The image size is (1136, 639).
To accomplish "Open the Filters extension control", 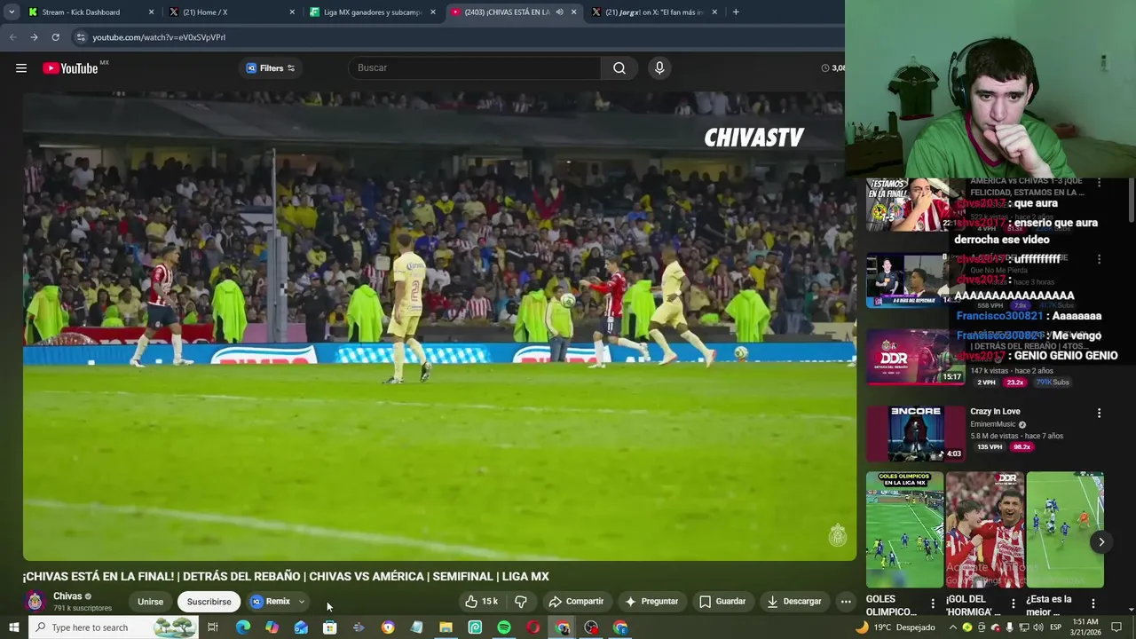I will [x=270, y=68].
